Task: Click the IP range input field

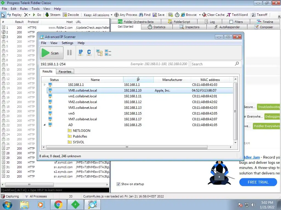Action: pos(114,64)
